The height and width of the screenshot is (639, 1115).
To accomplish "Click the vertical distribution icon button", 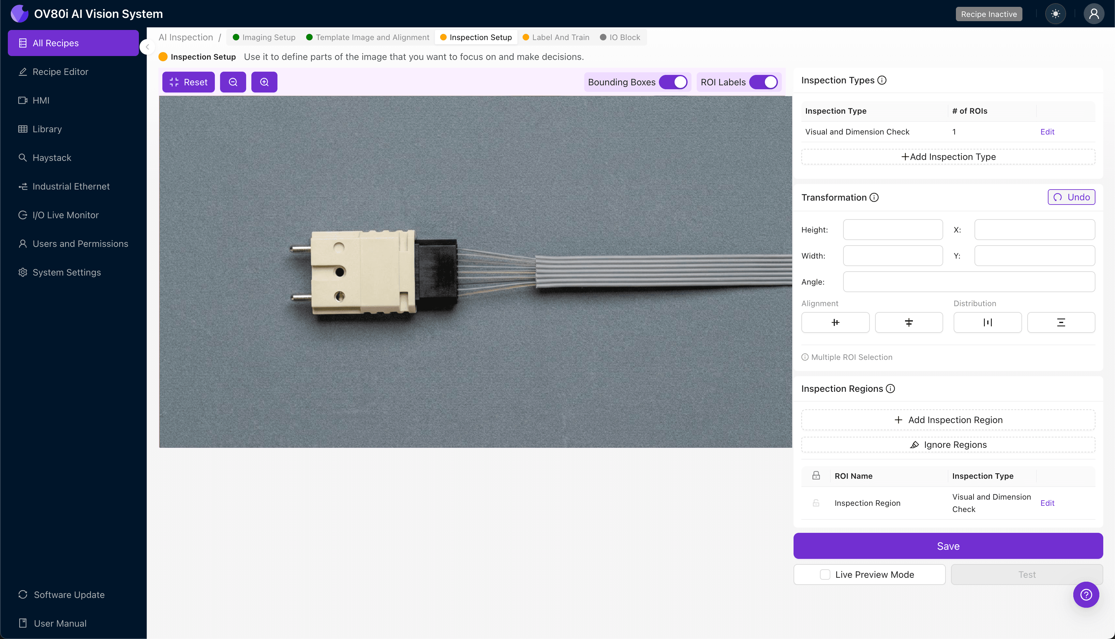I will click(x=1061, y=322).
